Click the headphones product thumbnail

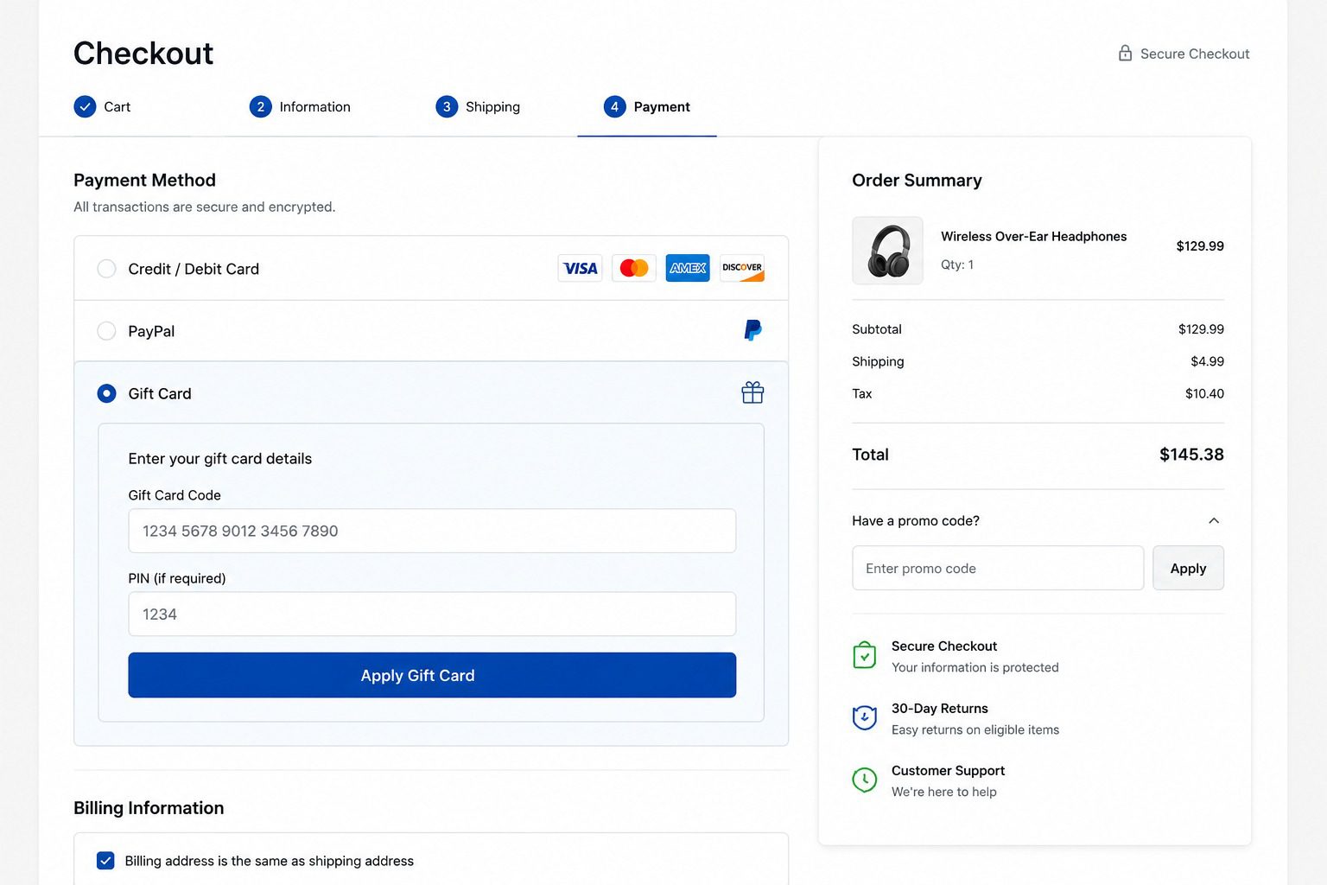[x=887, y=251]
